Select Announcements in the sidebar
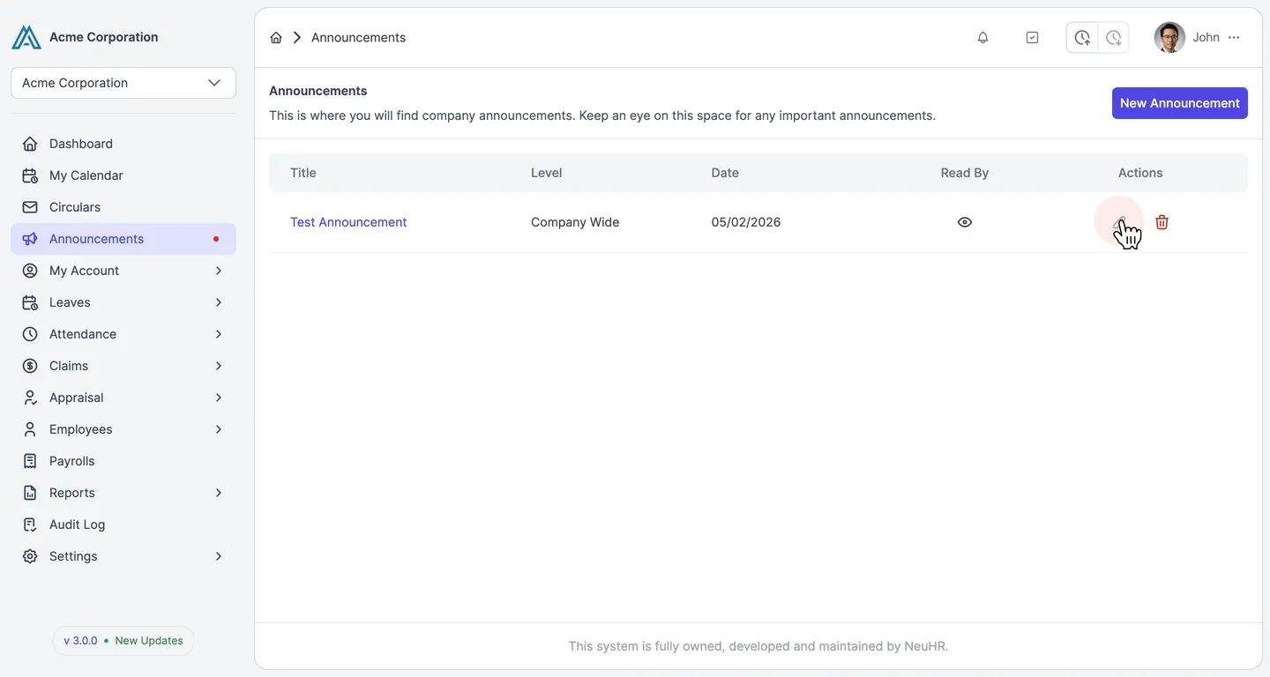 (123, 239)
